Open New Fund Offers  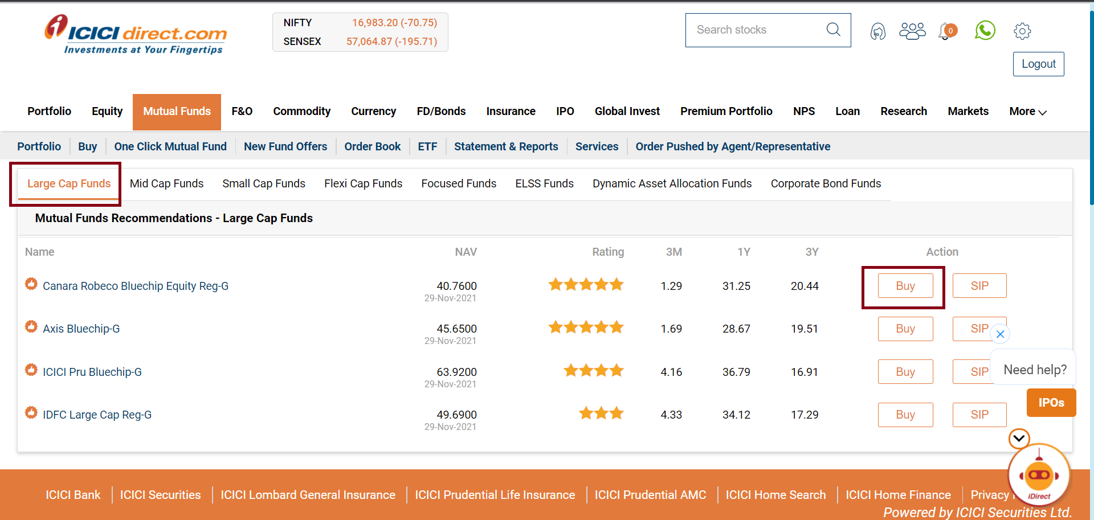pos(285,147)
